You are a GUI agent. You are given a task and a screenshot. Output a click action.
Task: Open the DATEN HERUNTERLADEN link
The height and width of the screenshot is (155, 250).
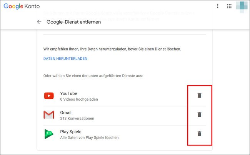[x=65, y=59]
